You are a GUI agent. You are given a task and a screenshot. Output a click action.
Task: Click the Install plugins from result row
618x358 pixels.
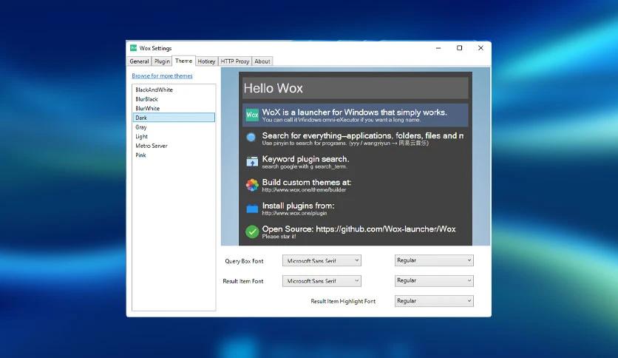355,208
